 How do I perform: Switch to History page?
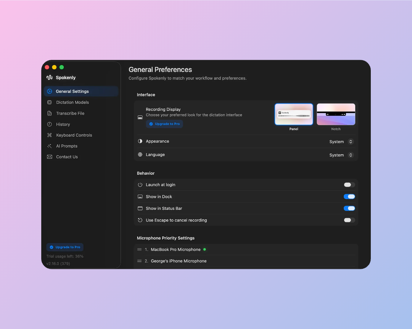tap(81, 124)
